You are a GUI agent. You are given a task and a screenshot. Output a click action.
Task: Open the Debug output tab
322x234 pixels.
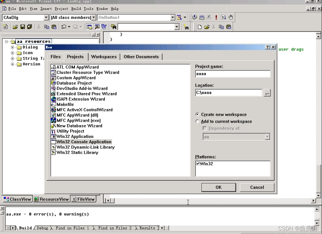[42, 228]
